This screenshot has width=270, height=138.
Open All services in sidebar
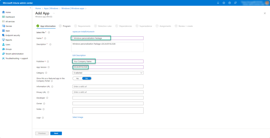click(8, 22)
